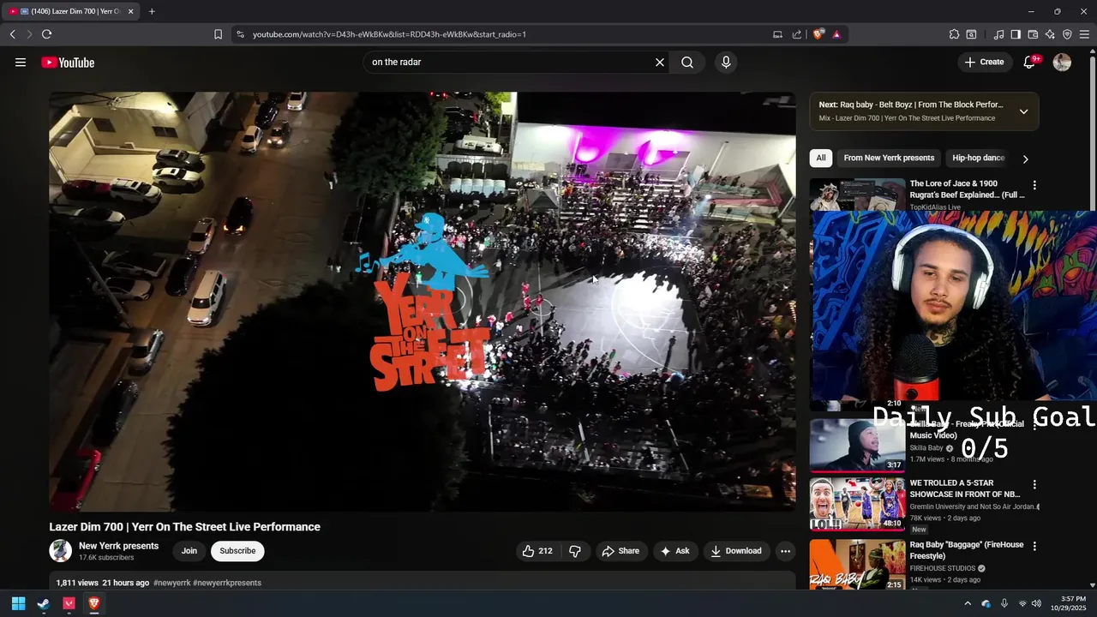Open WE TROLLED A 5-STAR SHOWCASE video
This screenshot has width=1097, height=617.
965,488
